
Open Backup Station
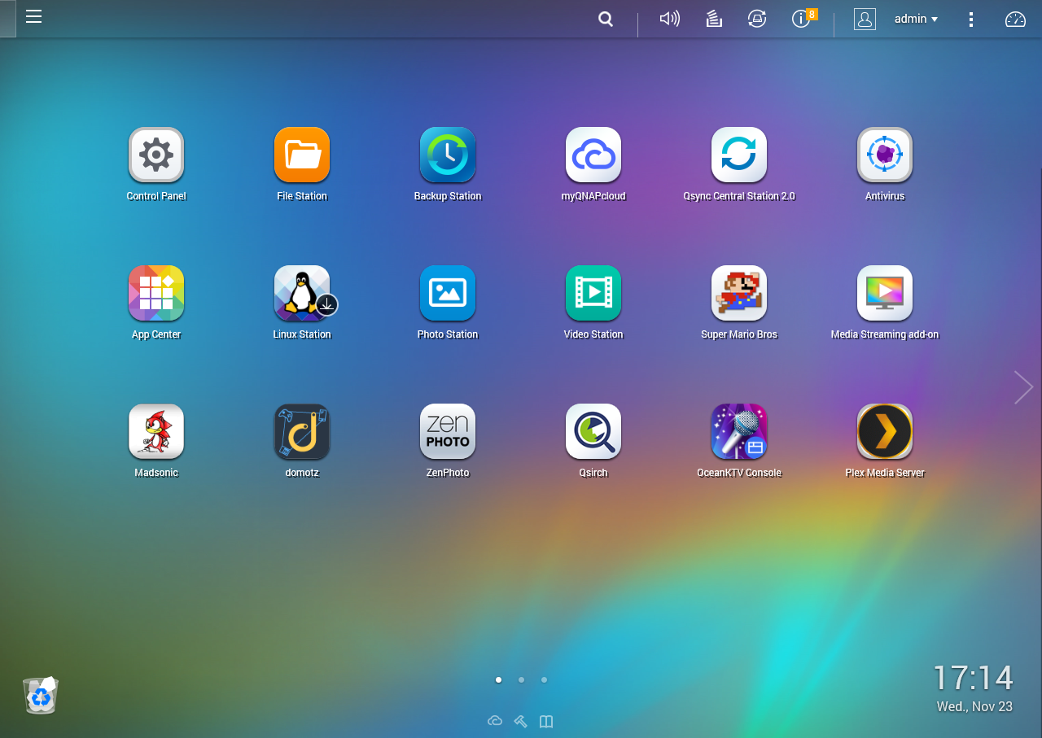[x=448, y=155]
